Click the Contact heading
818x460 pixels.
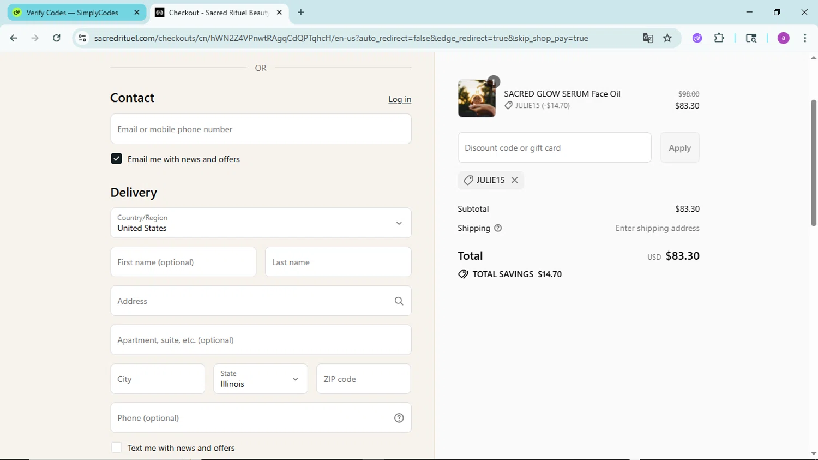tap(133, 98)
